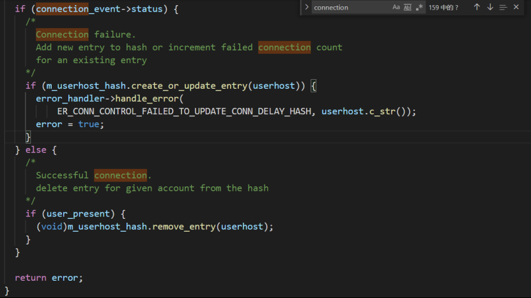531x298 pixels.
Task: Toggle Match Case (Aa) option
Action: click(396, 7)
